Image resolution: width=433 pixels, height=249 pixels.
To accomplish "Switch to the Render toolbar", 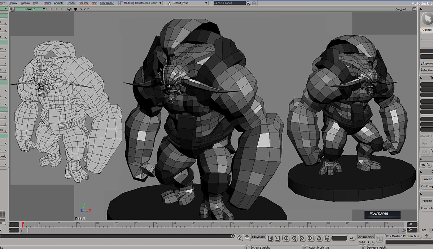I will (x=71, y=3).
